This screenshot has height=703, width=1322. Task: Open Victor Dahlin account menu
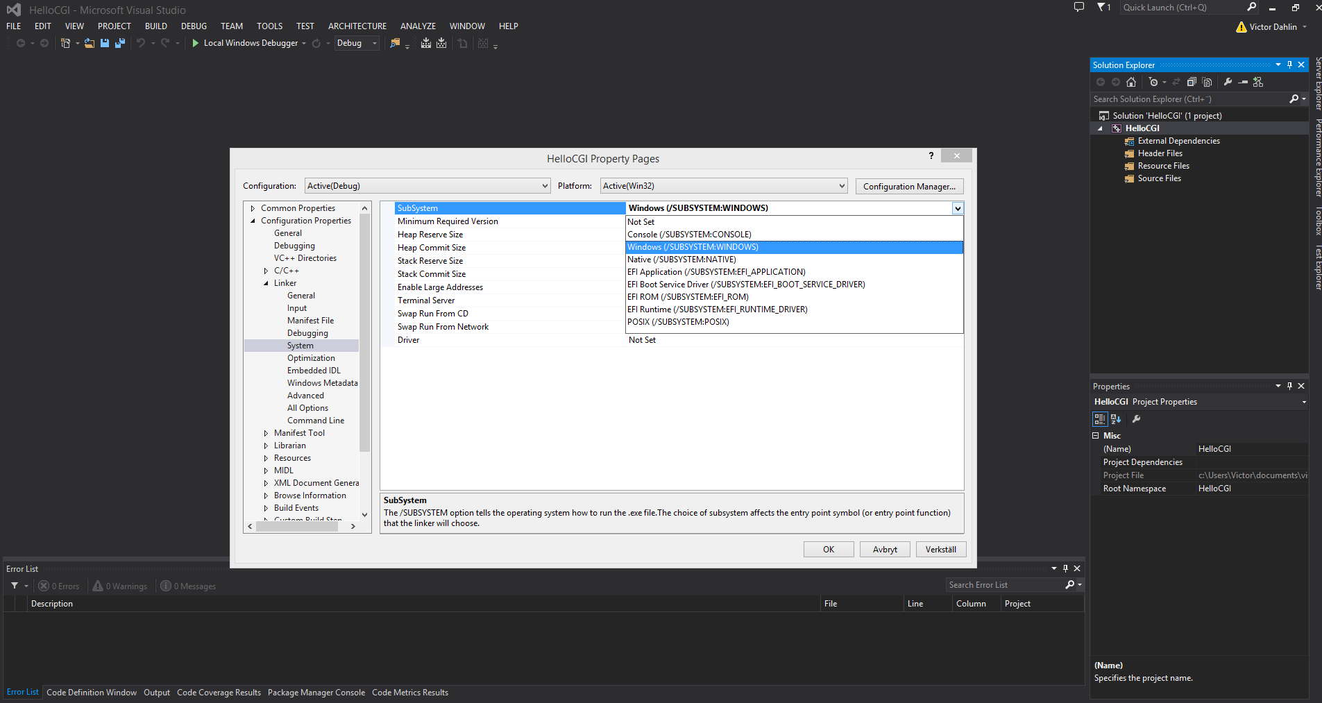click(x=1272, y=27)
